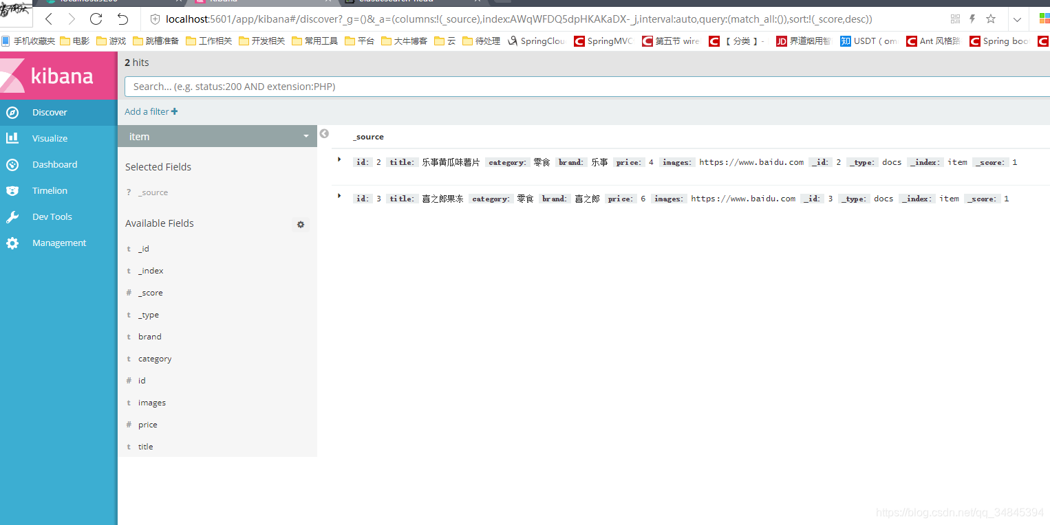The height and width of the screenshot is (525, 1050).
Task: Select the _id available field
Action: pyautogui.click(x=143, y=249)
